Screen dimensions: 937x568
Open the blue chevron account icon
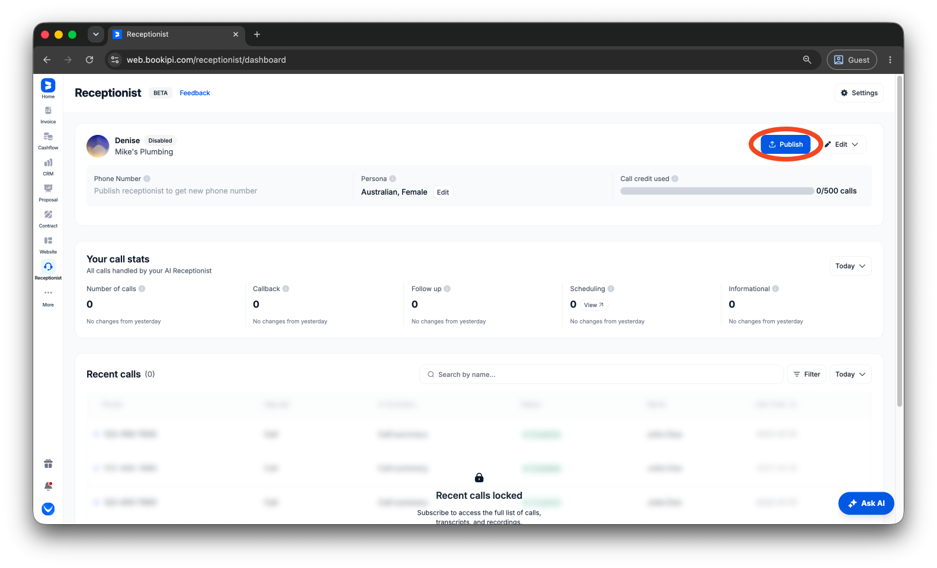pos(48,509)
